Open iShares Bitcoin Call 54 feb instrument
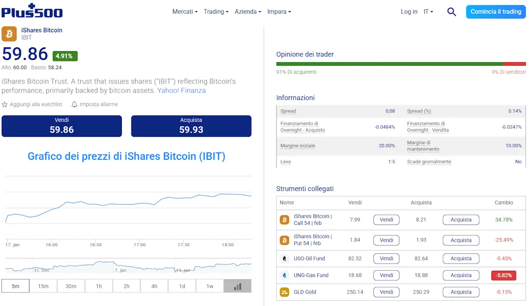Image resolution: width=532 pixels, height=306 pixels. [313, 220]
